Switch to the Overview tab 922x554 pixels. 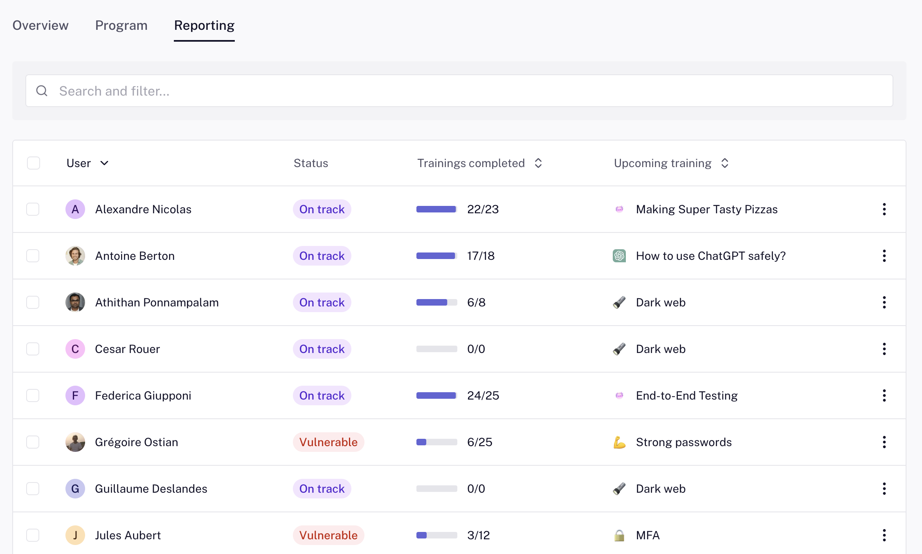point(40,25)
